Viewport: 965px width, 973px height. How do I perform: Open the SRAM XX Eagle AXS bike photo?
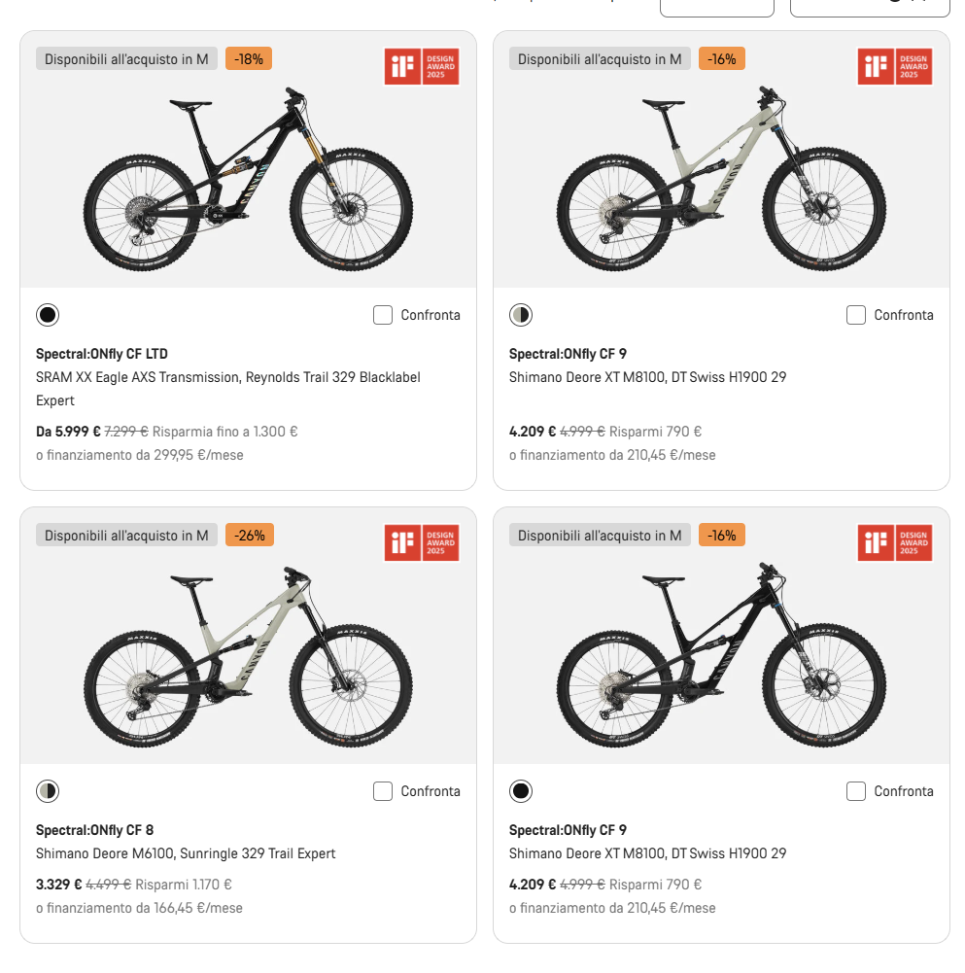(x=248, y=180)
